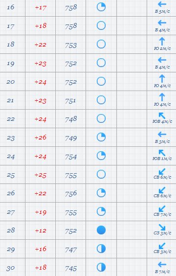Click the clear sky circle for day 18
Viewport: 176px width, 276px height.
[x=101, y=44]
